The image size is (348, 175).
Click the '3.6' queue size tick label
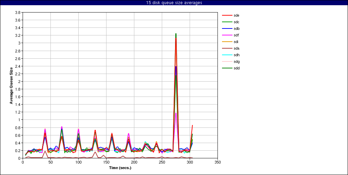tap(18, 20)
